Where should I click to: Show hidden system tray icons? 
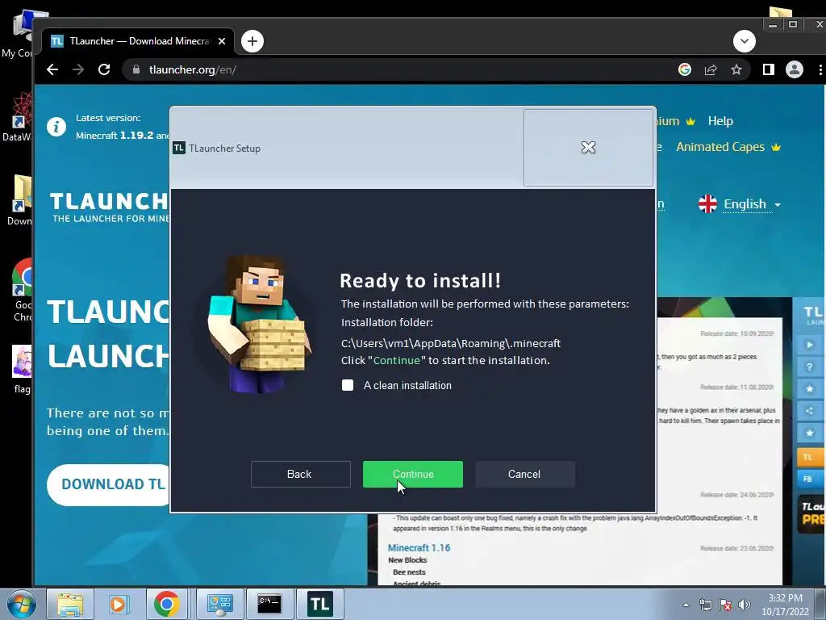click(x=686, y=605)
